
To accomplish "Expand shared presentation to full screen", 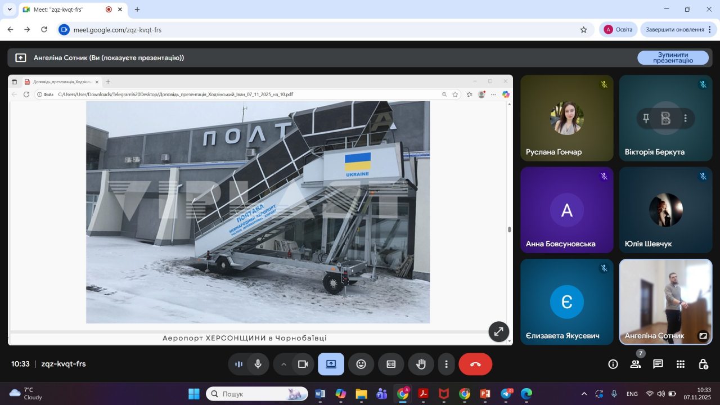I will (498, 331).
